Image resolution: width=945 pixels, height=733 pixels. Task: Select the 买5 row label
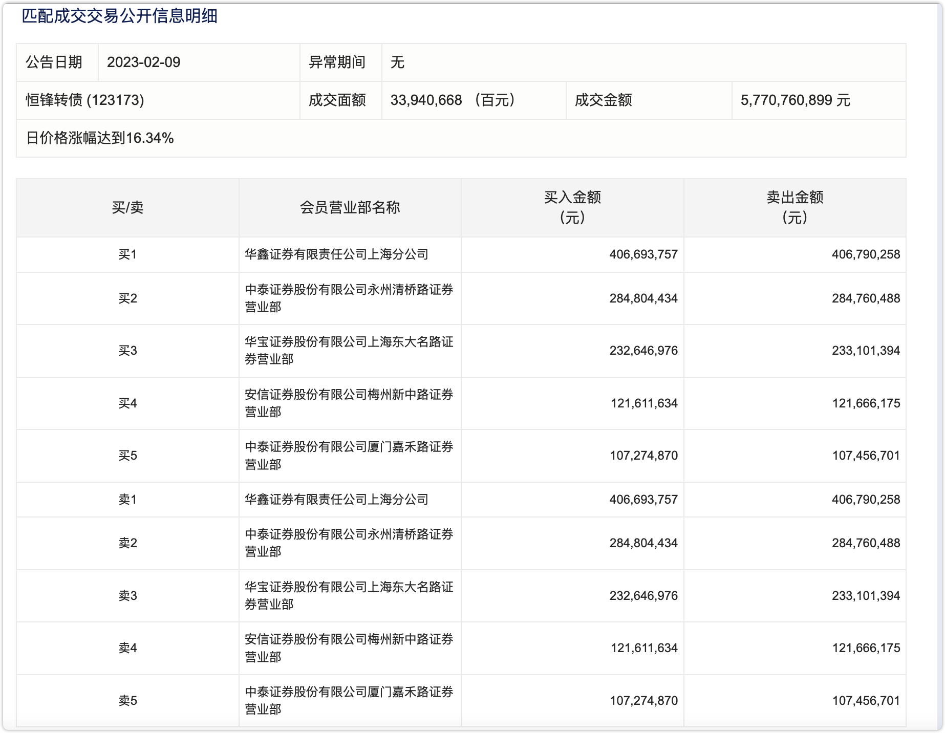point(127,456)
